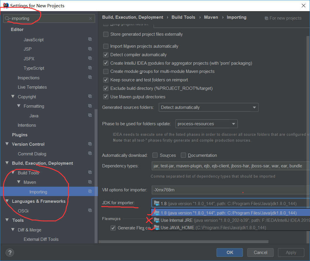Viewport: 310px width, 261px height.
Task: Collapse the Tools section arrow
Action: [x=7, y=220]
